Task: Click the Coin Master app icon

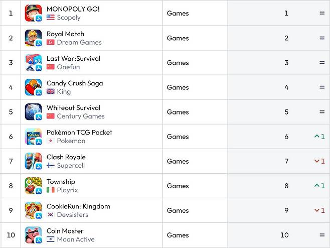Action: coord(33,234)
